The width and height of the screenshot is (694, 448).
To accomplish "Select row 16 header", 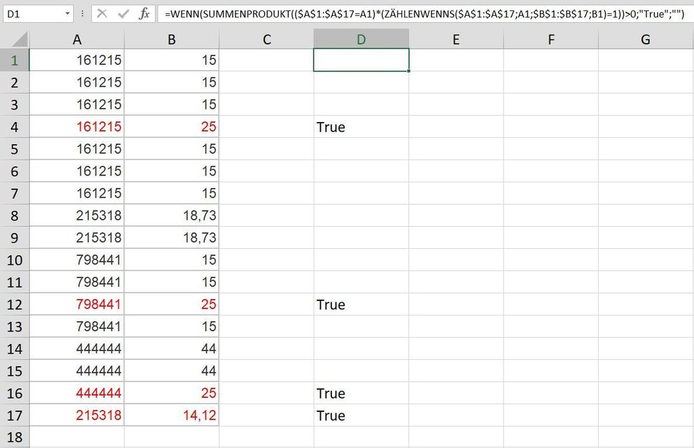I will click(15, 393).
